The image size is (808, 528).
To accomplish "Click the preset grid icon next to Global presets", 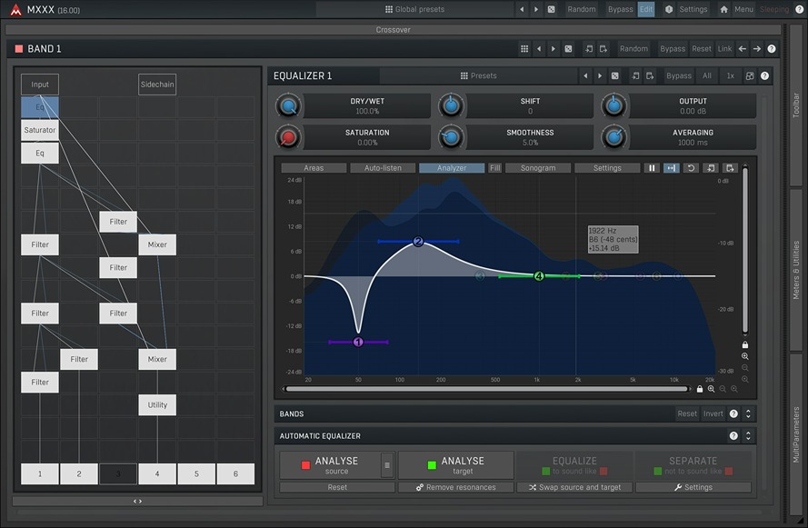I will [x=389, y=8].
